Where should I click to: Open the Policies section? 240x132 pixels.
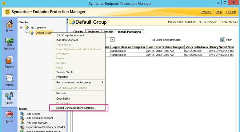(9, 78)
